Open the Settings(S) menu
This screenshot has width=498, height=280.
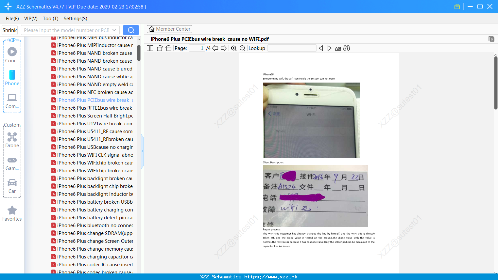click(x=76, y=19)
